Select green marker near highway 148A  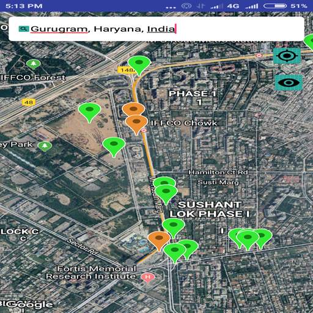(x=139, y=65)
